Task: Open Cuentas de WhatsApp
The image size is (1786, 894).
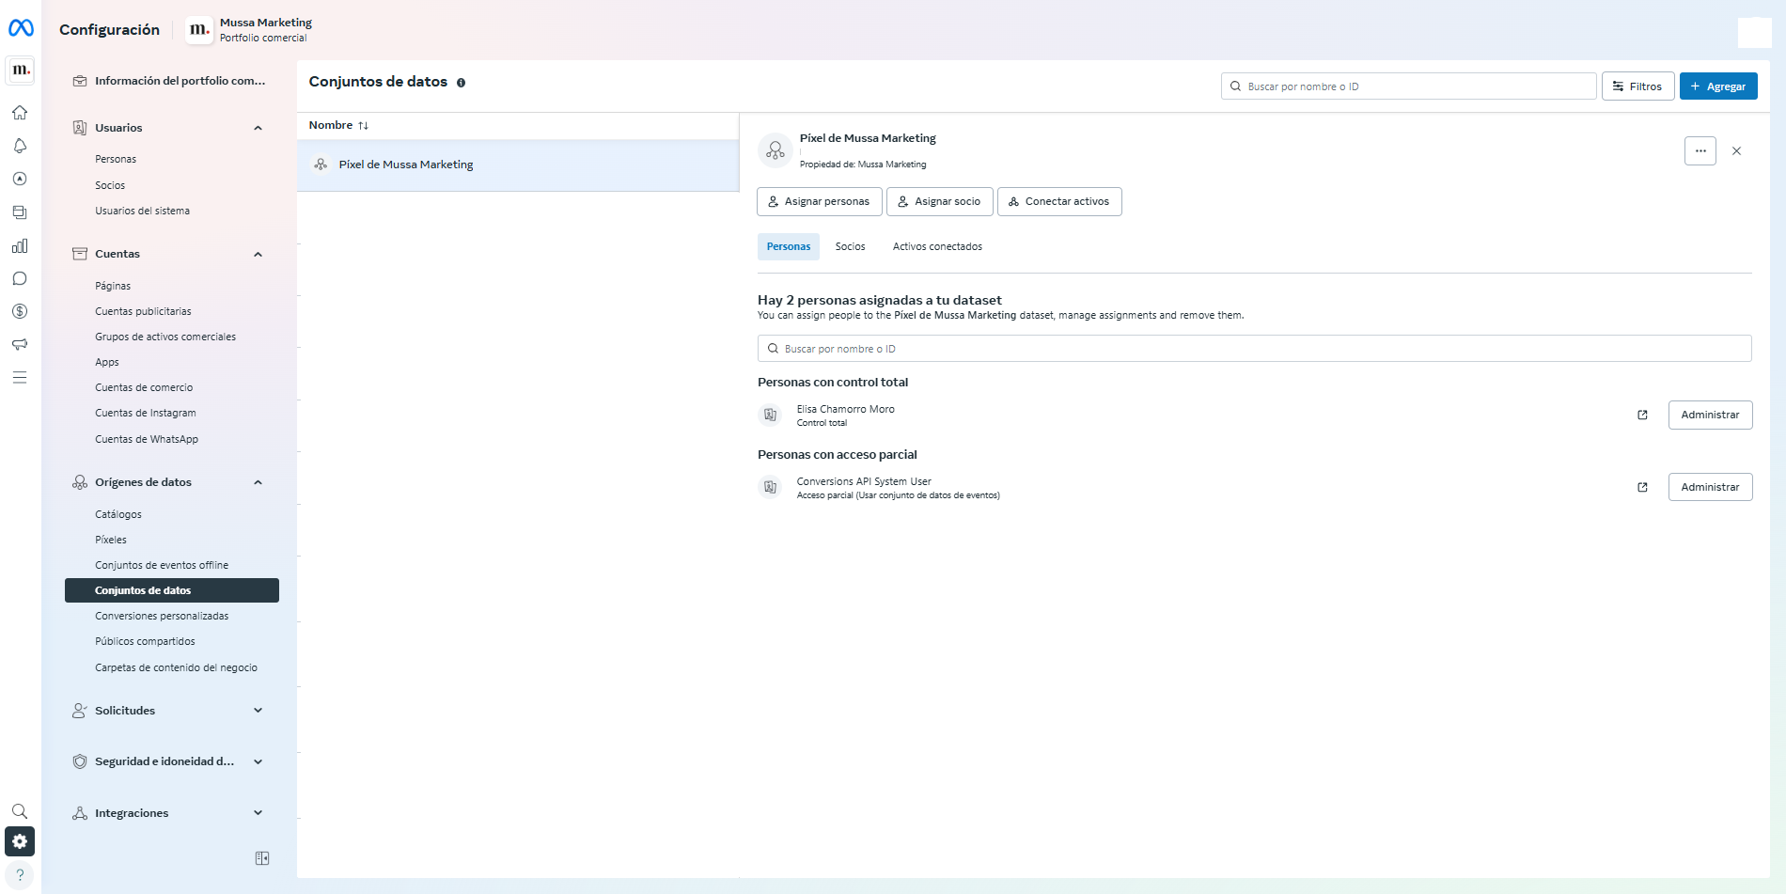Action: [147, 439]
